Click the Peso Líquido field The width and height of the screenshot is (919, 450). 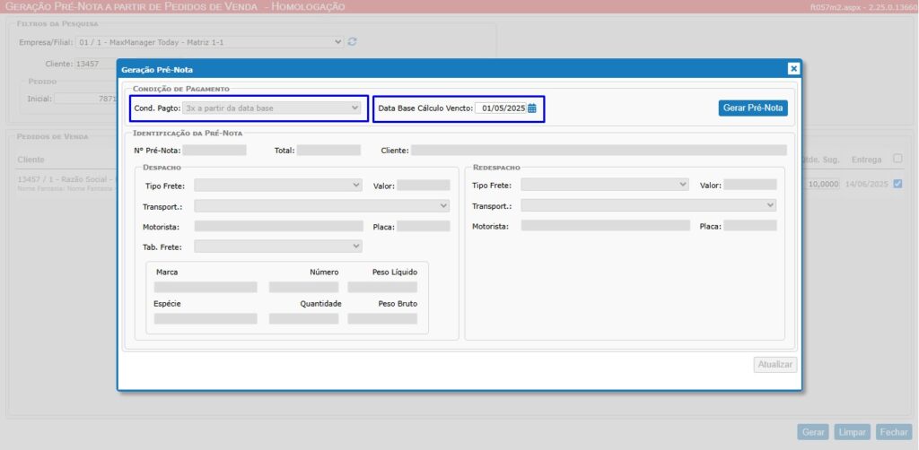(x=382, y=288)
